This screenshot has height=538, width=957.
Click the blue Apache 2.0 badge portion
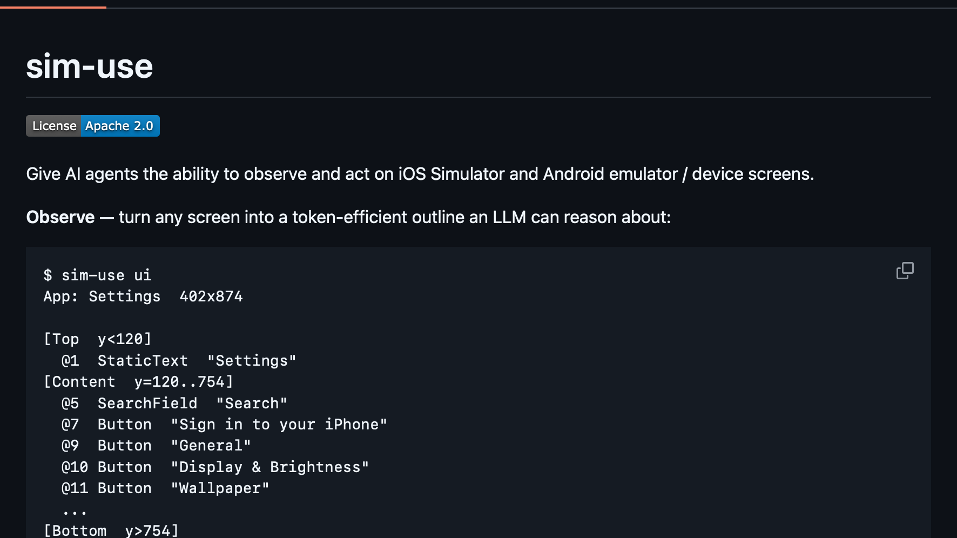120,126
